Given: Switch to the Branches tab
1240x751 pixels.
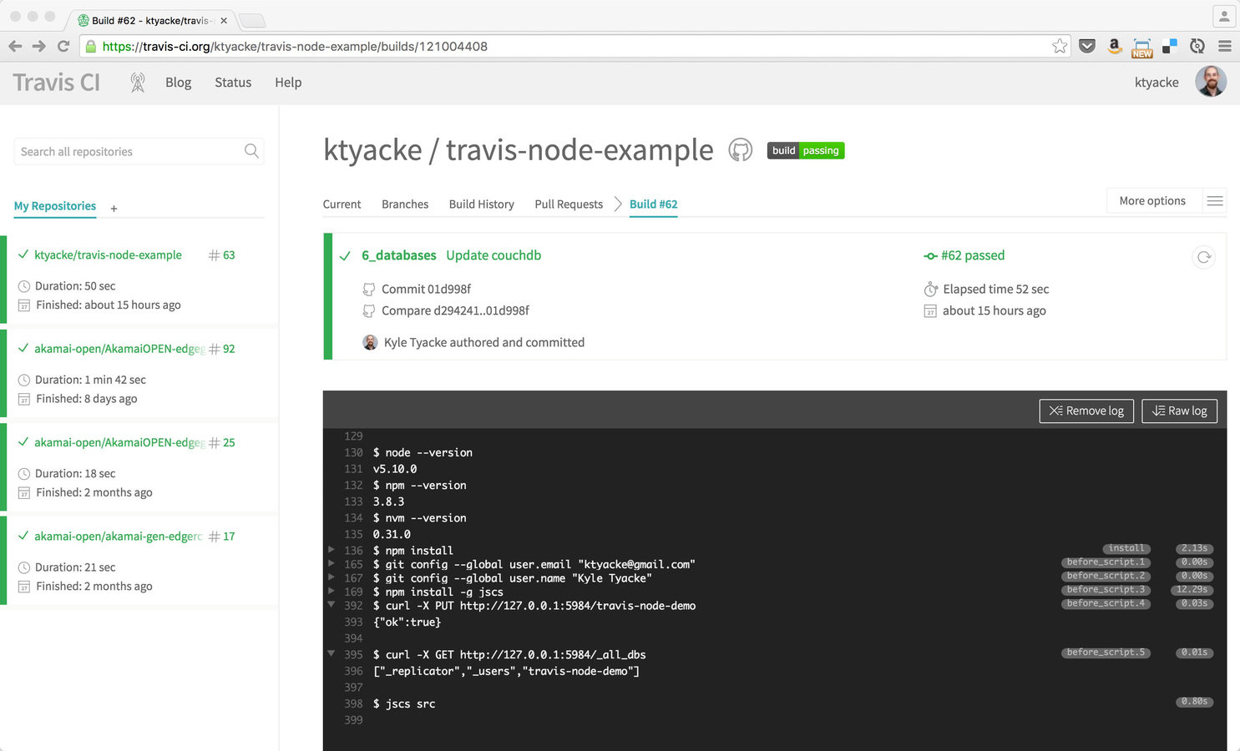Looking at the screenshot, I should point(405,204).
